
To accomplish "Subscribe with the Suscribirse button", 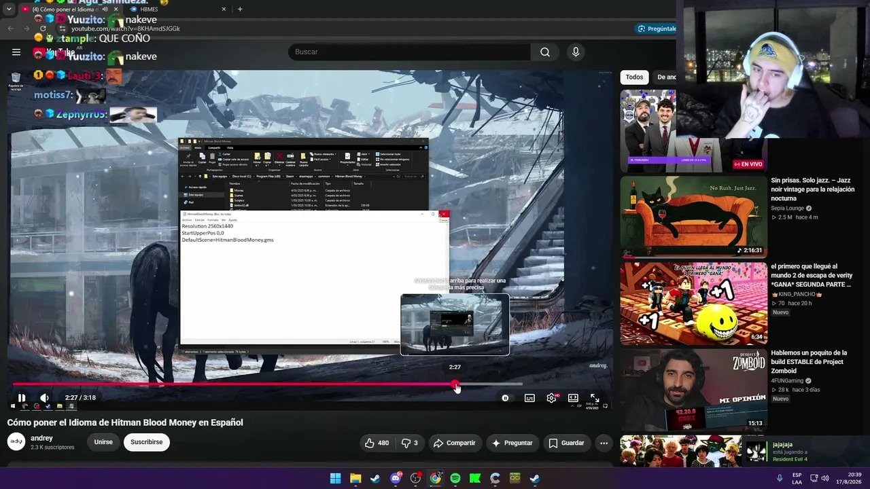I will 147,442.
